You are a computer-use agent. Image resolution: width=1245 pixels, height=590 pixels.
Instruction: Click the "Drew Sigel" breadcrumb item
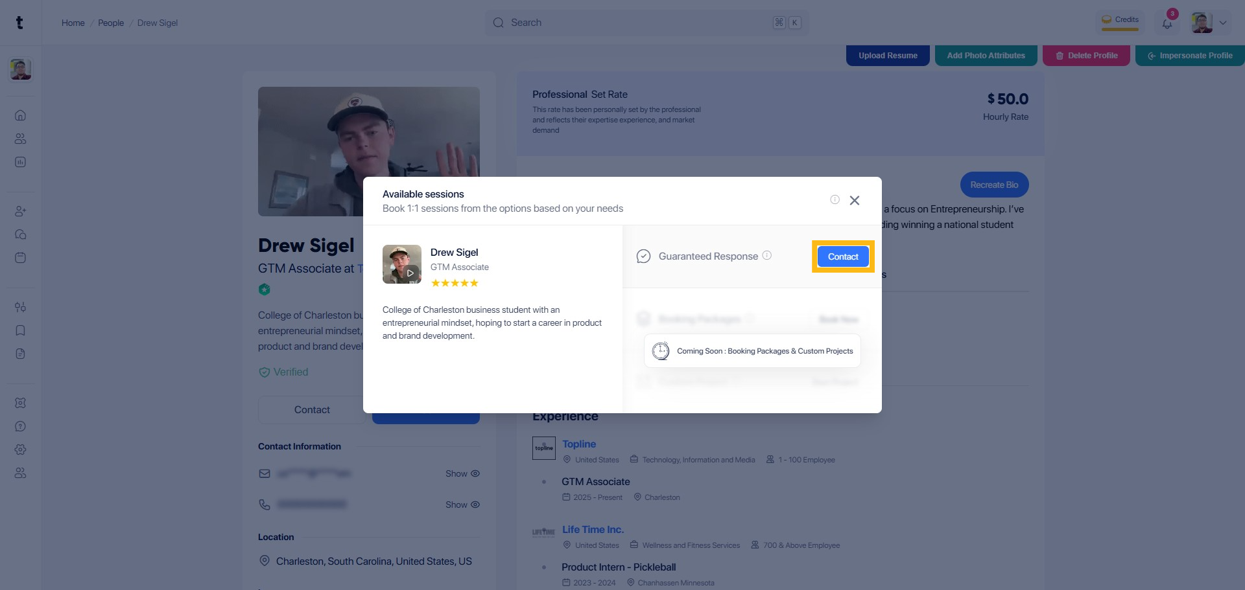point(158,23)
